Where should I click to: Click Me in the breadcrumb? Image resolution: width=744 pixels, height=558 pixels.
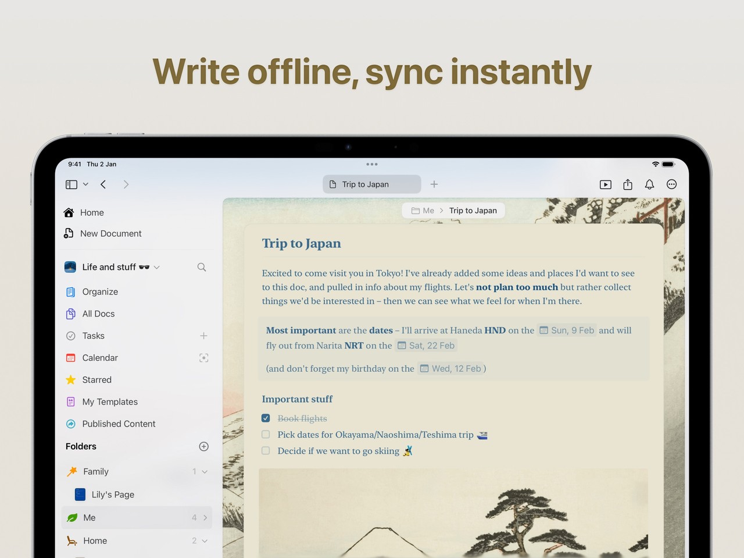pos(423,211)
